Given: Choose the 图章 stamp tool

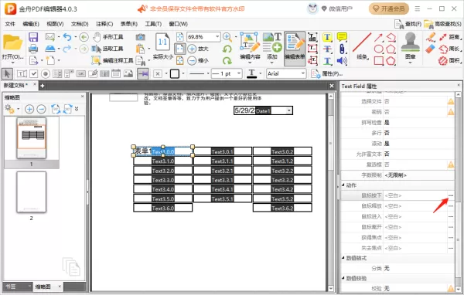Looking at the screenshot, I should pos(410,47).
